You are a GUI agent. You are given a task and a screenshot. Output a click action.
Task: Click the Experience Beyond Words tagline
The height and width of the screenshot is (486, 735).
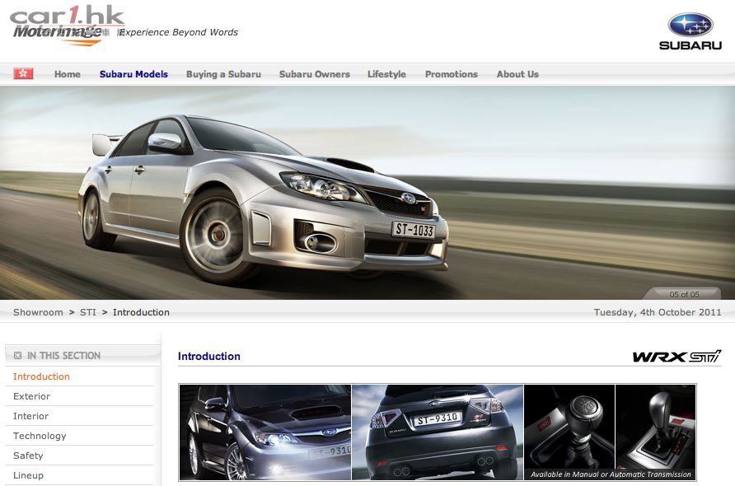click(179, 32)
